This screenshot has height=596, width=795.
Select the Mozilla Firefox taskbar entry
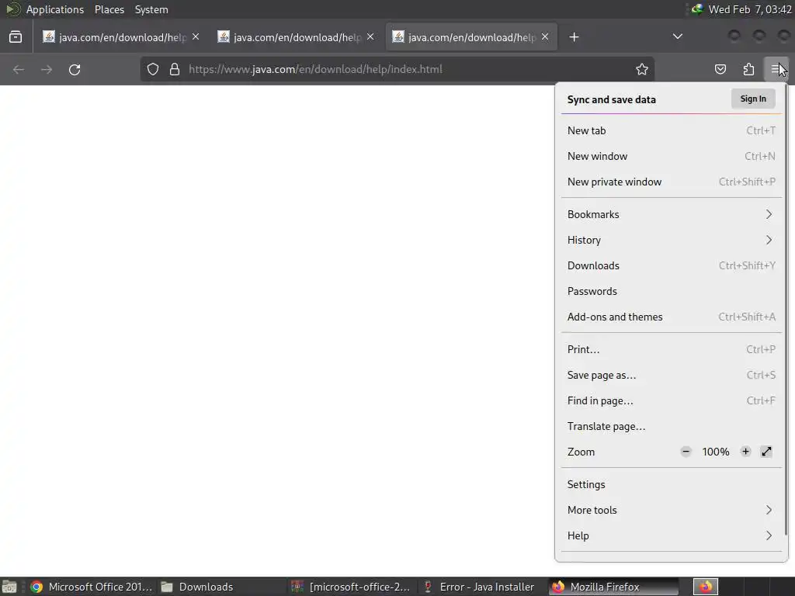(613, 587)
